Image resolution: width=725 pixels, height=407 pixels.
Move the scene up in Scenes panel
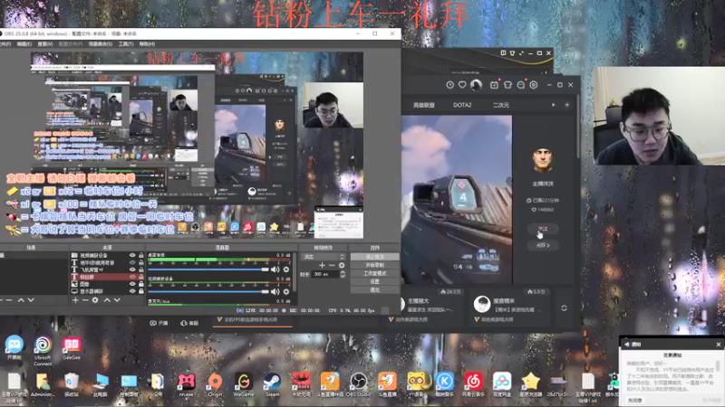21,300
